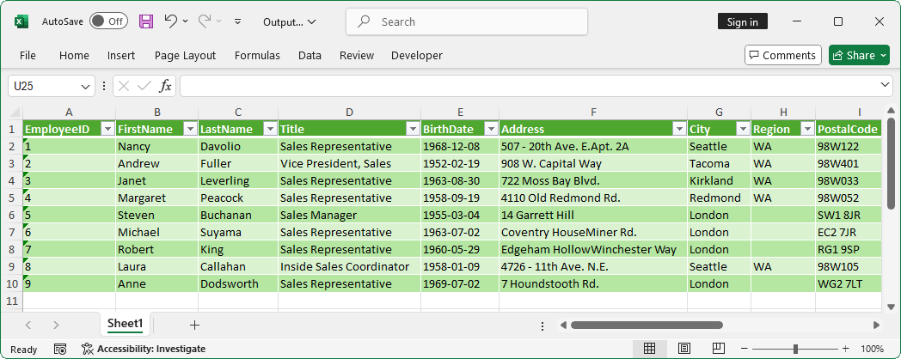The height and width of the screenshot is (359, 901).
Task: Click into the Search box
Action: tap(467, 21)
